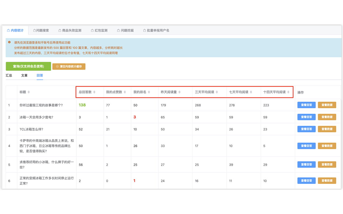Click 查看回答 for 卡萨帝 row
Image resolution: width=343 pixels, height=214 pixels.
pyautogui.click(x=306, y=146)
